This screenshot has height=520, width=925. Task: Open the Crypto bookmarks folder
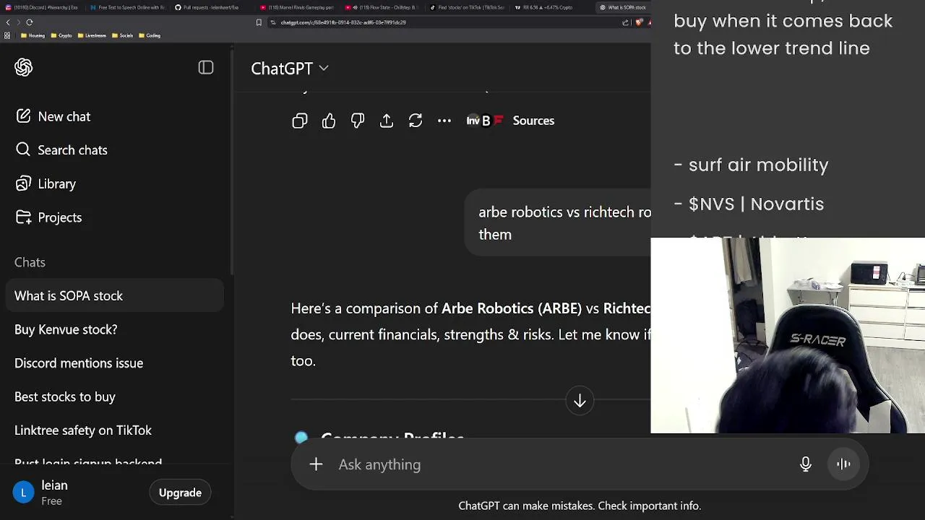63,35
